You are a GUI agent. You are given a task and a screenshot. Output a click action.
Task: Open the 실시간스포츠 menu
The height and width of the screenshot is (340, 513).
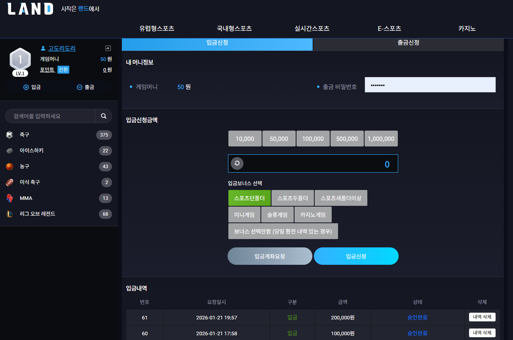pos(312,28)
